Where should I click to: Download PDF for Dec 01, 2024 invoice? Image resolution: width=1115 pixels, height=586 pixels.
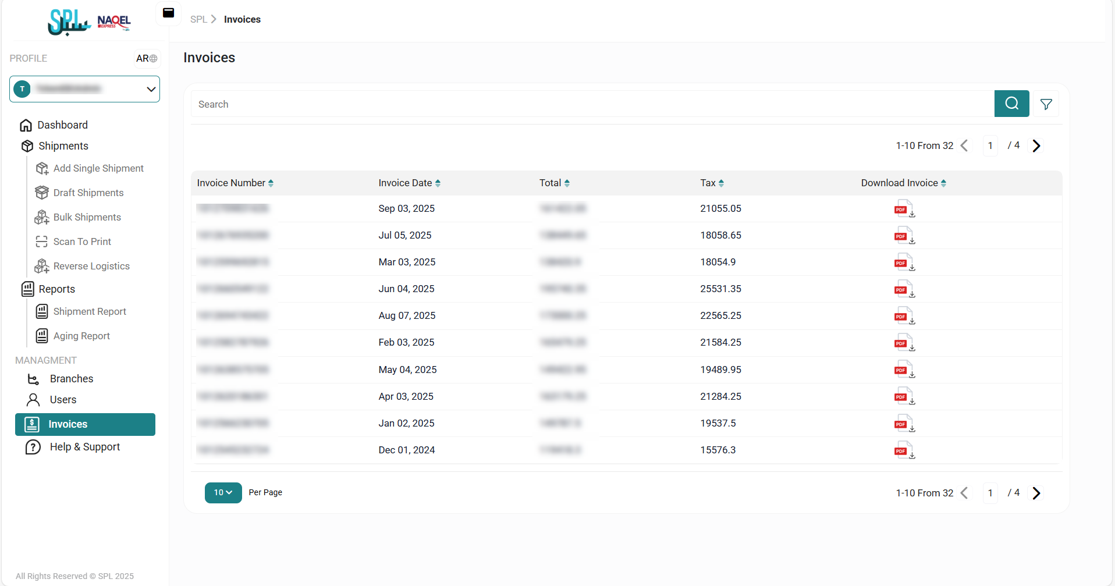904,450
